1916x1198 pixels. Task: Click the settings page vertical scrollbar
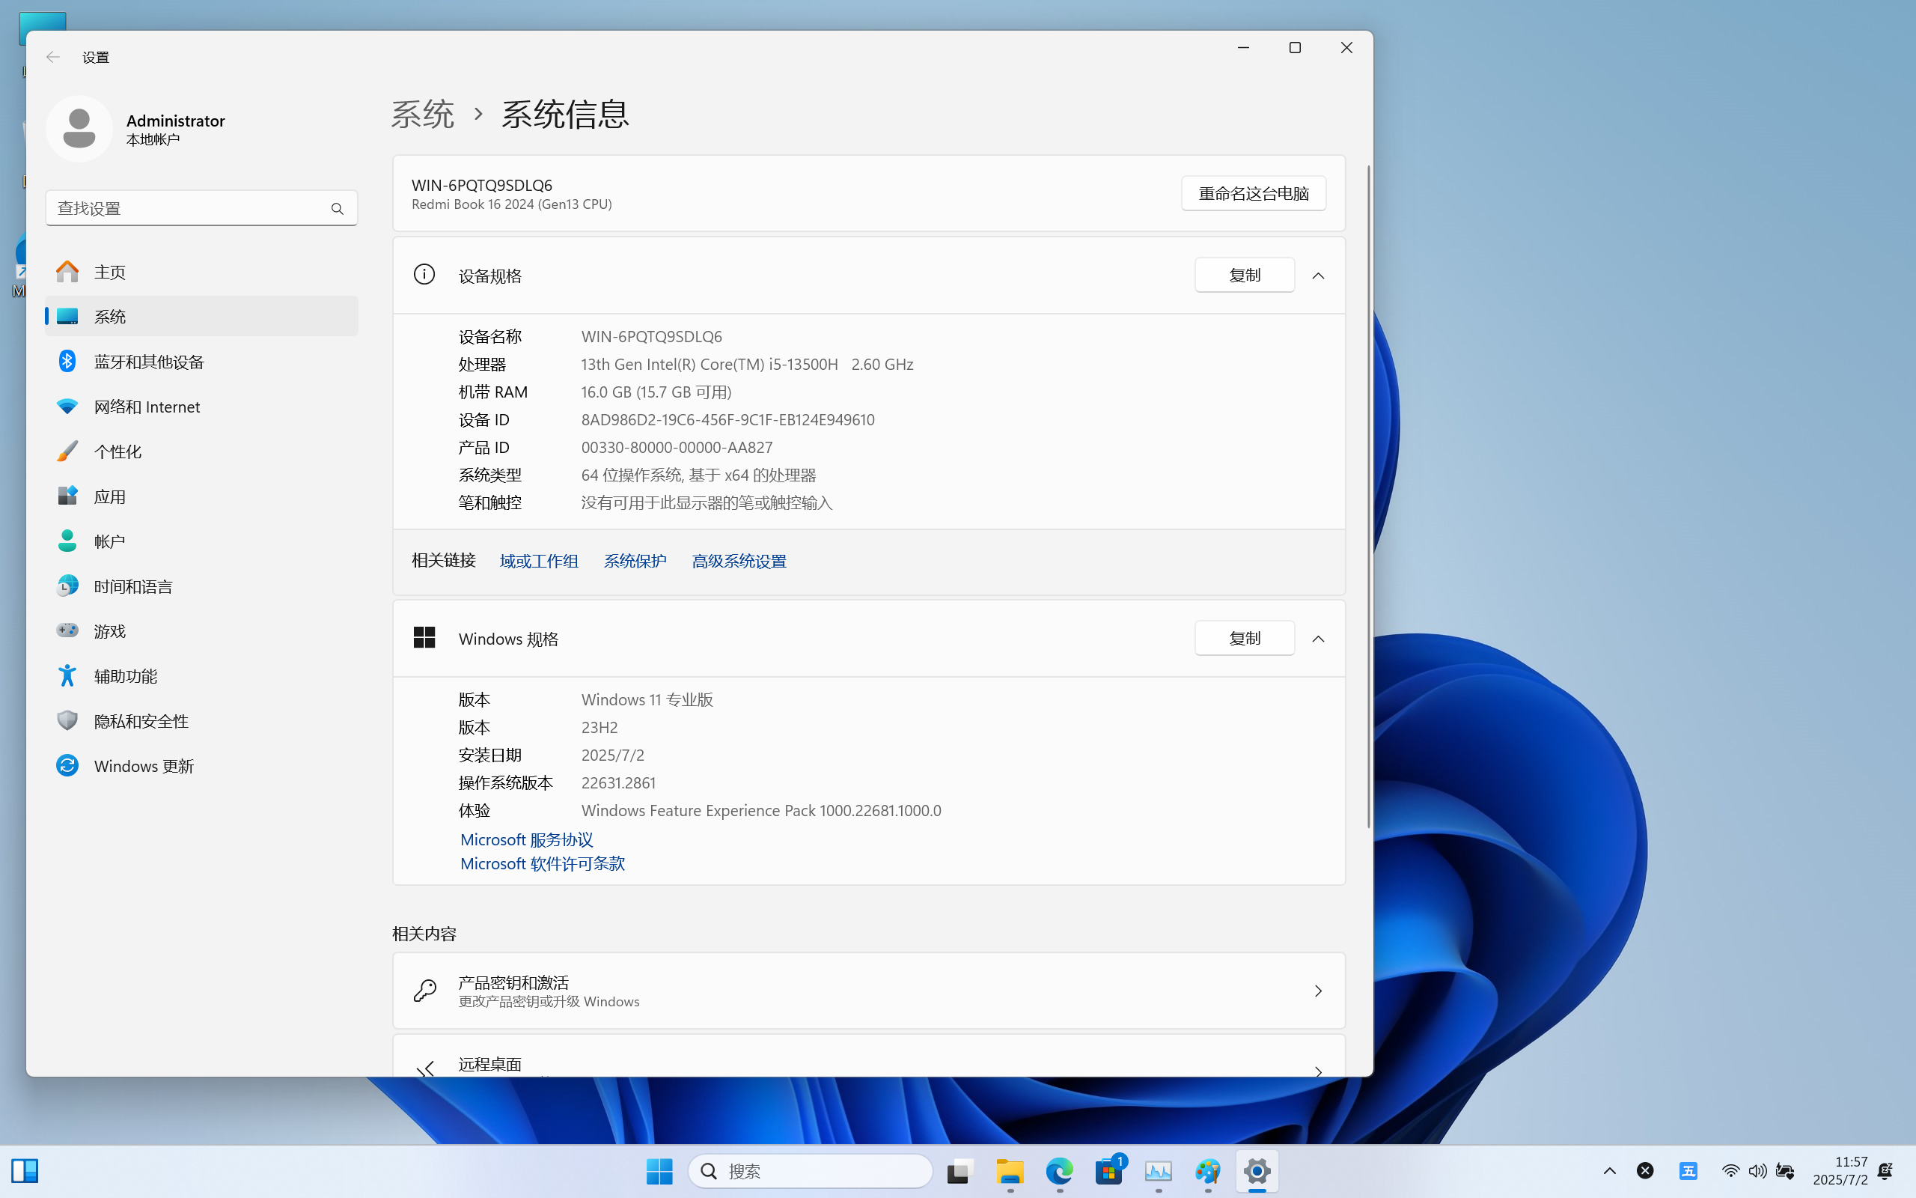[x=1368, y=496]
